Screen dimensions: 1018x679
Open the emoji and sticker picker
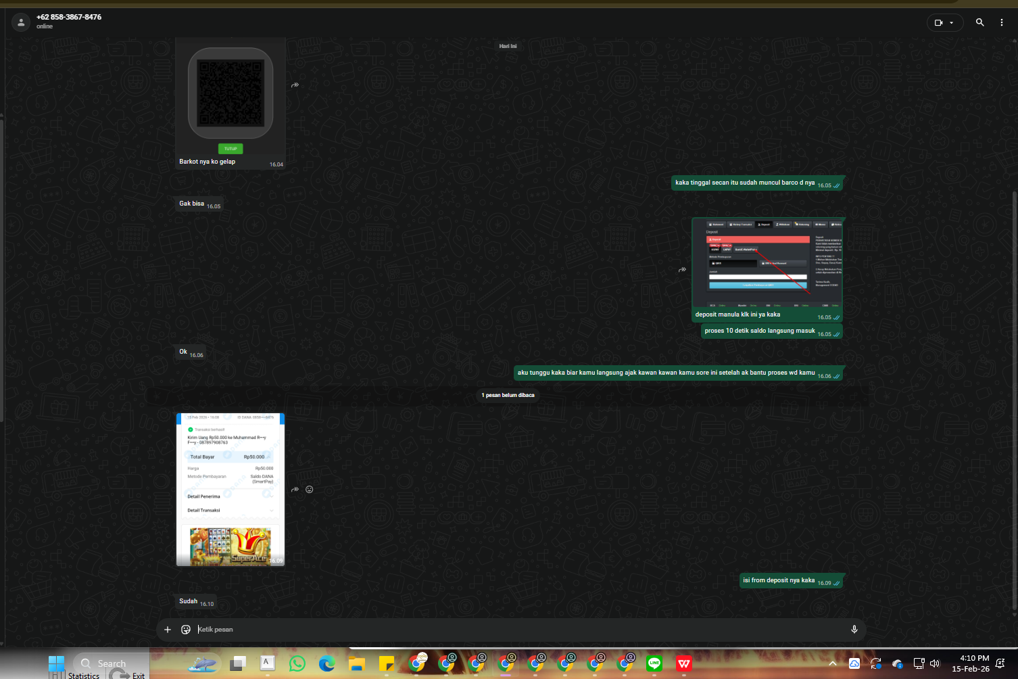[x=186, y=630]
